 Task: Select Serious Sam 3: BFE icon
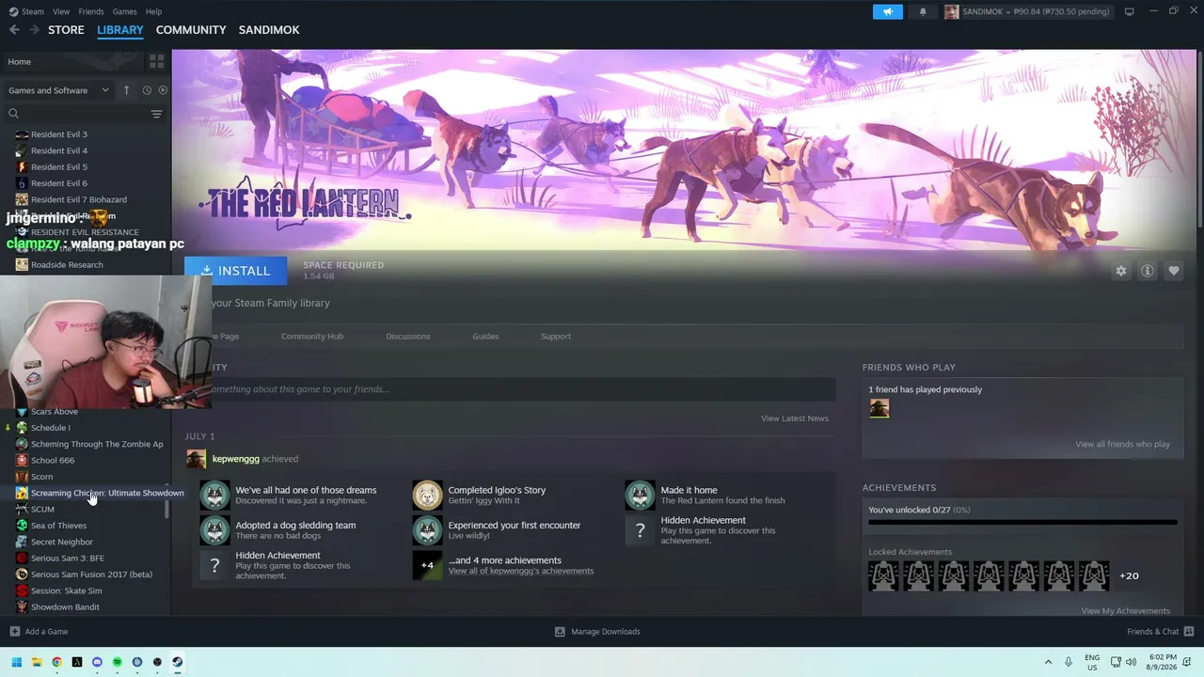(22, 559)
